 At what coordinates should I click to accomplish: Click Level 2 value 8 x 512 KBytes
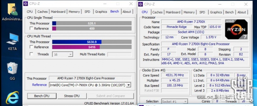point(220,85)
